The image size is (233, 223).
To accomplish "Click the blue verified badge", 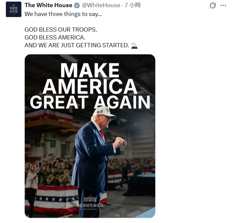I will tap(77, 5).
